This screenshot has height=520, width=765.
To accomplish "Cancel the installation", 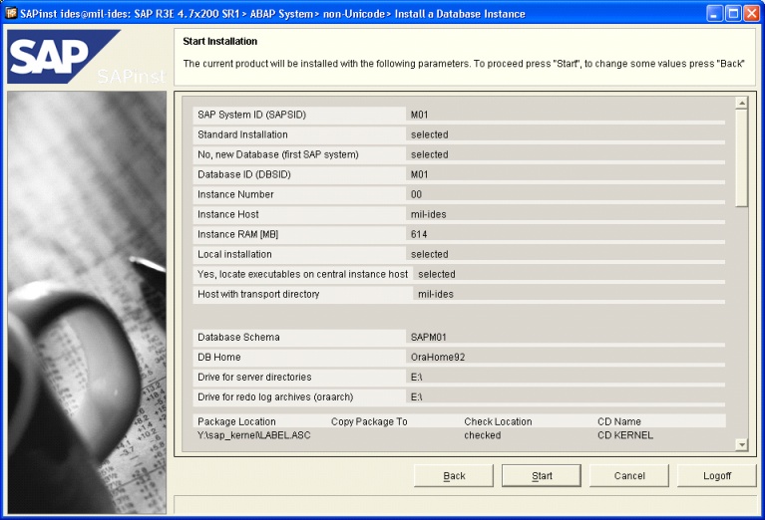I will pyautogui.click(x=629, y=475).
